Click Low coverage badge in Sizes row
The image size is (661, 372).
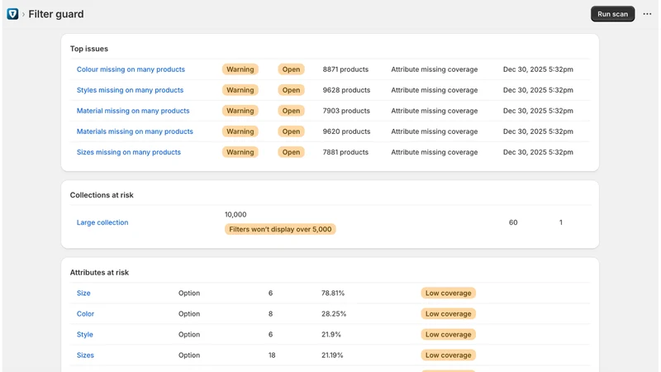click(x=448, y=355)
